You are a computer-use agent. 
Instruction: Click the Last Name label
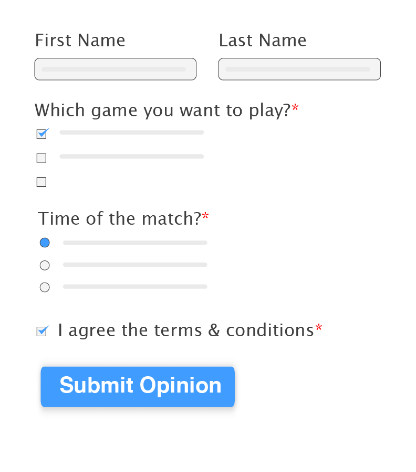point(262,41)
